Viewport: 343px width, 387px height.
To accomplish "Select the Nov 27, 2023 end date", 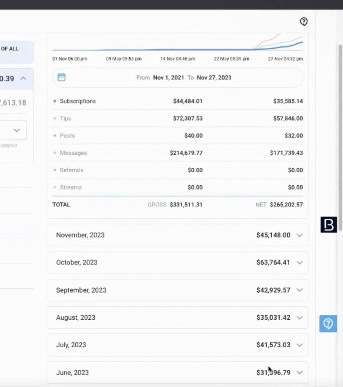I will click(214, 78).
